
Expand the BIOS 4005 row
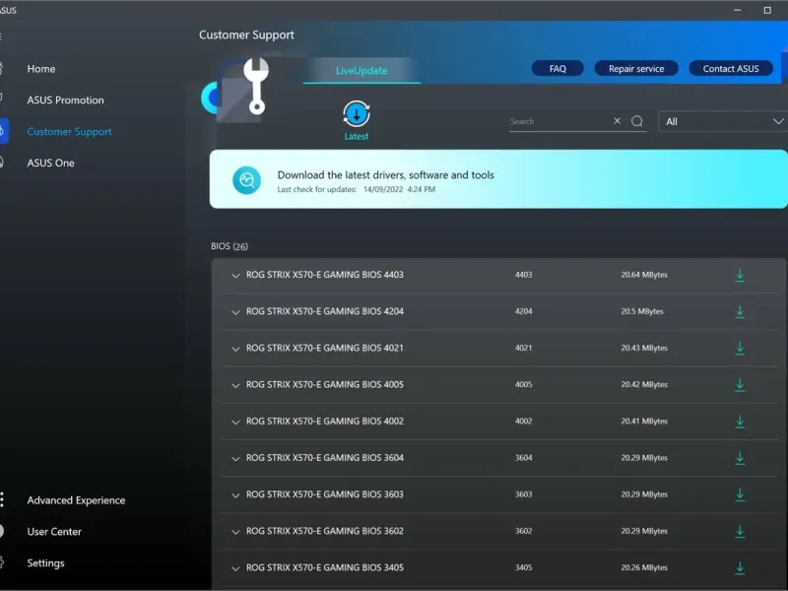click(x=235, y=385)
